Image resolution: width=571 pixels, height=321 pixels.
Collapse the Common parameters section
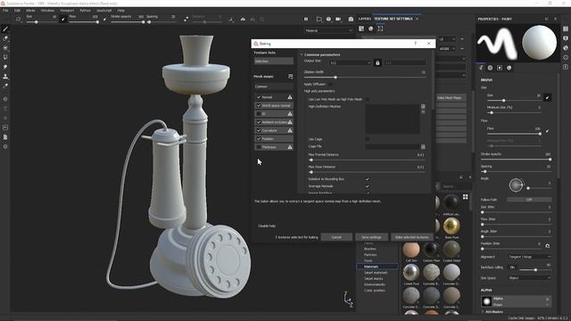302,54
